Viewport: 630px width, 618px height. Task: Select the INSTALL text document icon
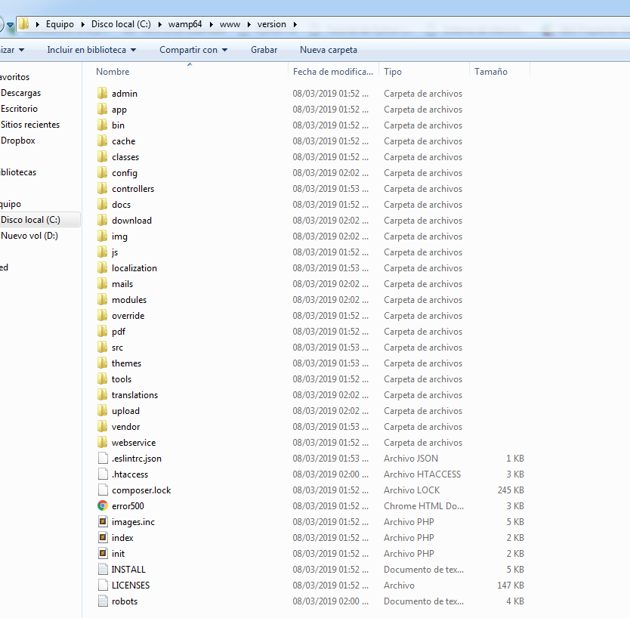click(103, 570)
